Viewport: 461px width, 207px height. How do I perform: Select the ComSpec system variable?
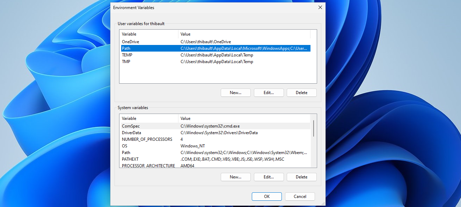click(x=215, y=126)
